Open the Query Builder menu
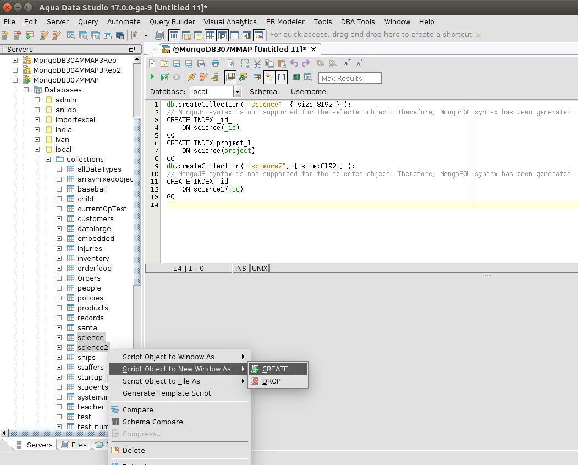This screenshot has width=578, height=465. pyautogui.click(x=172, y=22)
